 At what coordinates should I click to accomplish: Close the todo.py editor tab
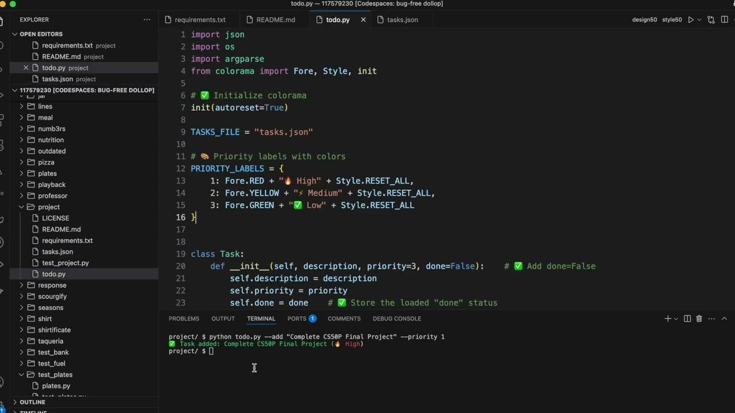click(x=363, y=20)
